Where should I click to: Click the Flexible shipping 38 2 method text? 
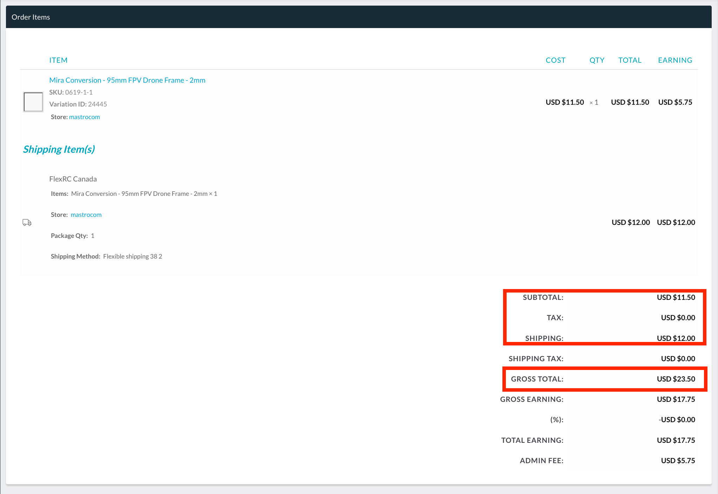tap(133, 256)
